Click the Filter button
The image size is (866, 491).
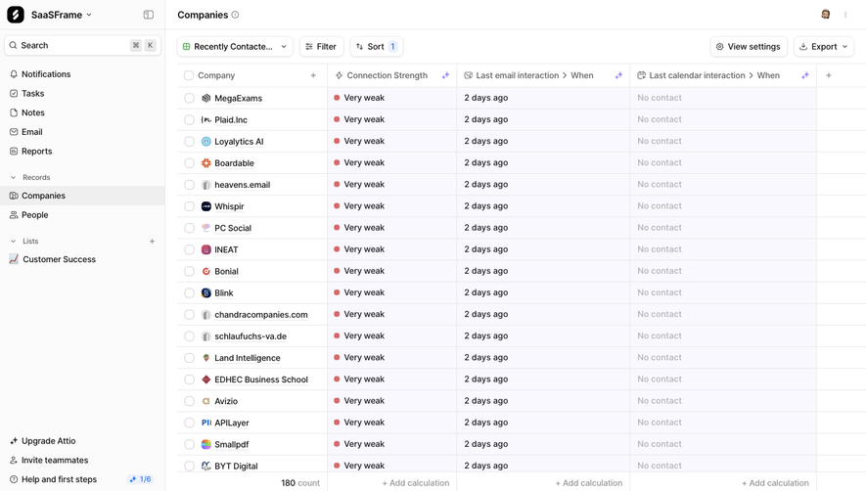321,46
